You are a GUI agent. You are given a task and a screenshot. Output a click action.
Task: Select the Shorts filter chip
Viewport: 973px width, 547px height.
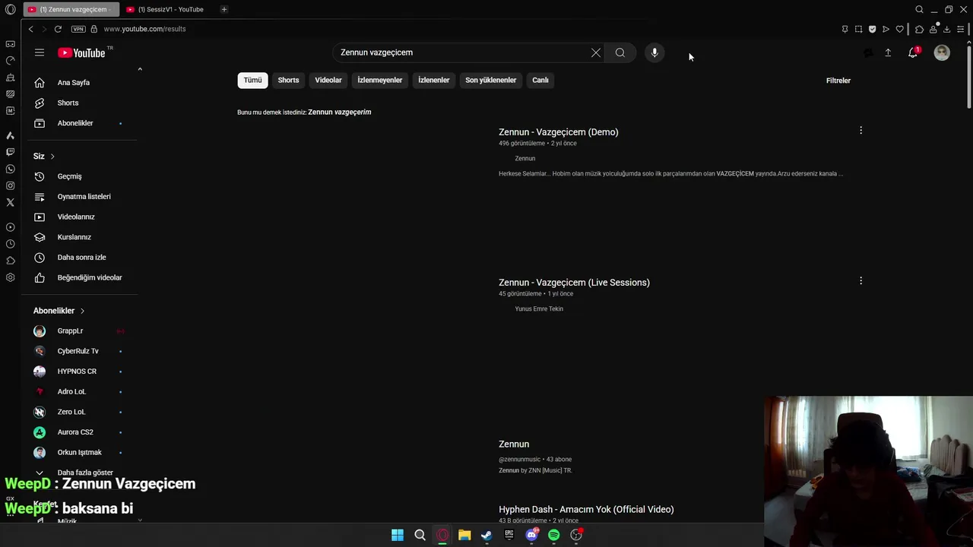point(288,80)
